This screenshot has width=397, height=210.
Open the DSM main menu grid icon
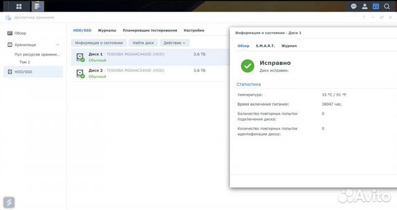coord(19,6)
